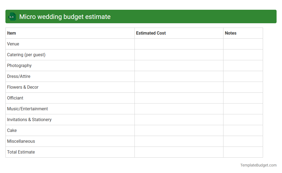Click the Notes cell for Cake

pyautogui.click(x=243, y=130)
